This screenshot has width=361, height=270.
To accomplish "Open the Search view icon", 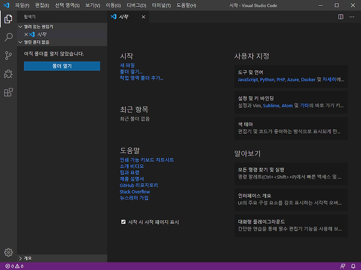I will point(9,37).
